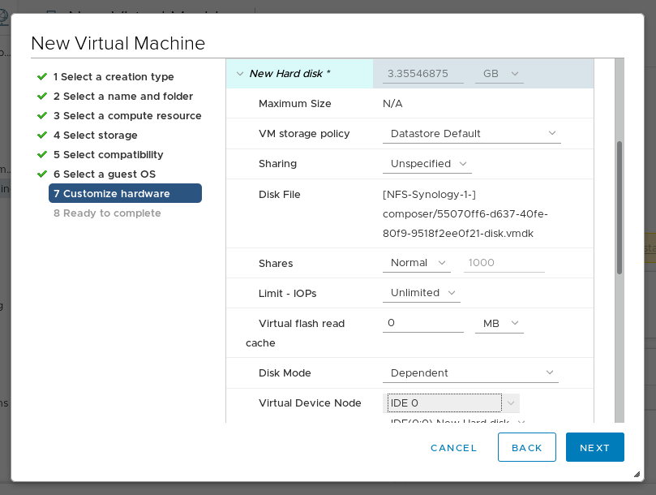Click the BACK button

coord(526,448)
